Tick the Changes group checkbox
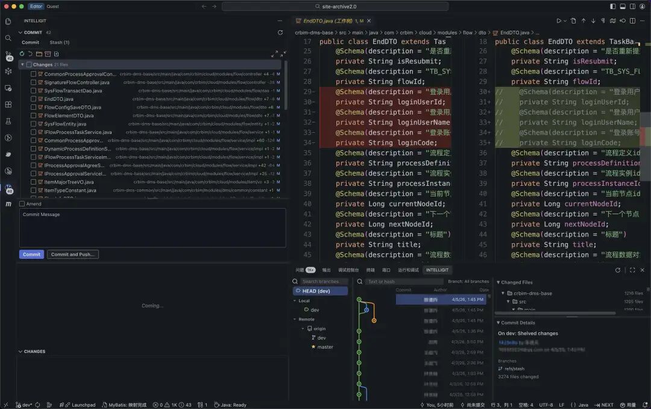The height and width of the screenshot is (409, 651). (29, 65)
